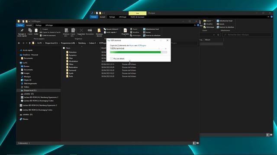Open Accès rapide dropdown in ribbon

pyautogui.click(x=110, y=32)
